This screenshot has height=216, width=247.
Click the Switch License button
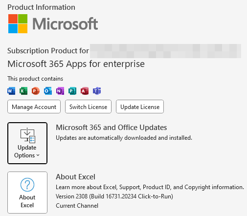point(88,107)
